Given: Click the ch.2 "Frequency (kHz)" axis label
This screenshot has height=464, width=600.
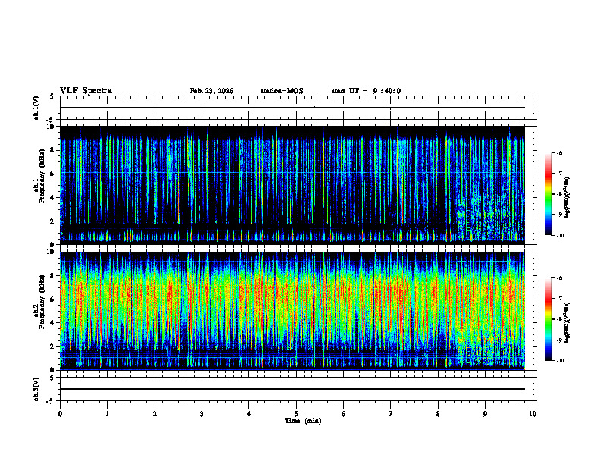Looking at the screenshot, I should tap(42, 302).
